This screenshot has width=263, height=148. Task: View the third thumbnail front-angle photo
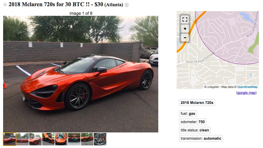tap(35, 139)
